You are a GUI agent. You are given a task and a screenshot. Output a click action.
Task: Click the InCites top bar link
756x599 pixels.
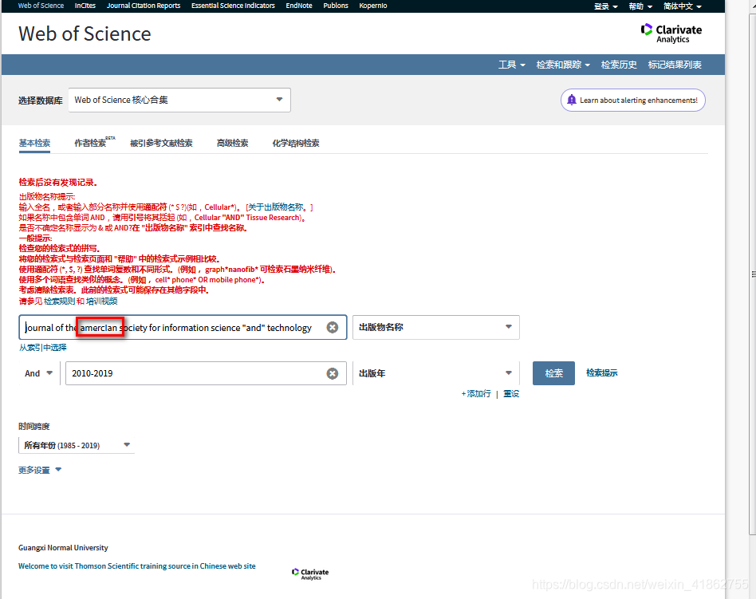[85, 6]
